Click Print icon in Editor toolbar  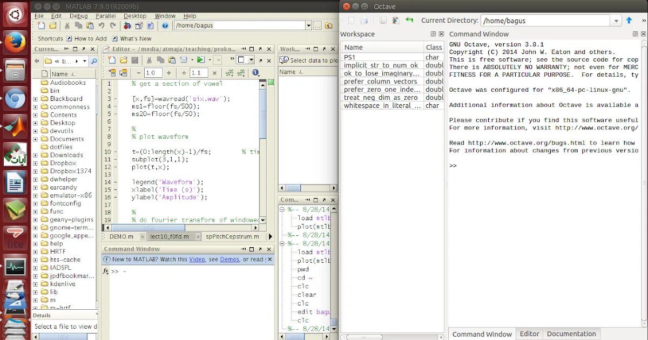183,60
